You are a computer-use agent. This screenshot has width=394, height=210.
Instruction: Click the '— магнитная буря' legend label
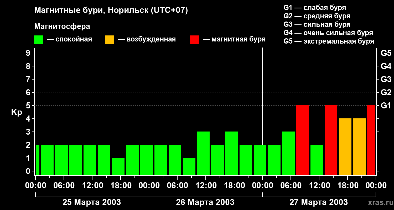click(x=234, y=39)
